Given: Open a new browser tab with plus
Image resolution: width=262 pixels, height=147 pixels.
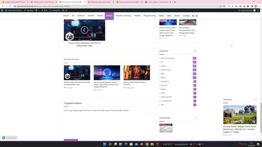Looking at the screenshot, I should click(x=175, y=2).
